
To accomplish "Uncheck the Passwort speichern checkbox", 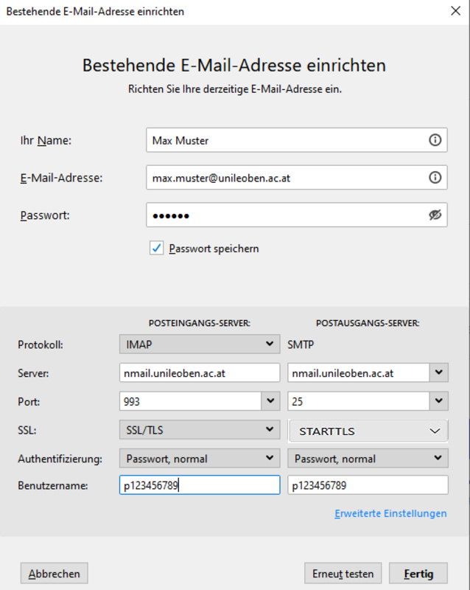I will pos(157,249).
